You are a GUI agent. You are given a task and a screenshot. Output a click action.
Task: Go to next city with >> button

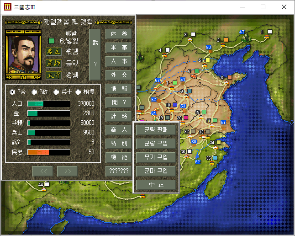[68, 172]
